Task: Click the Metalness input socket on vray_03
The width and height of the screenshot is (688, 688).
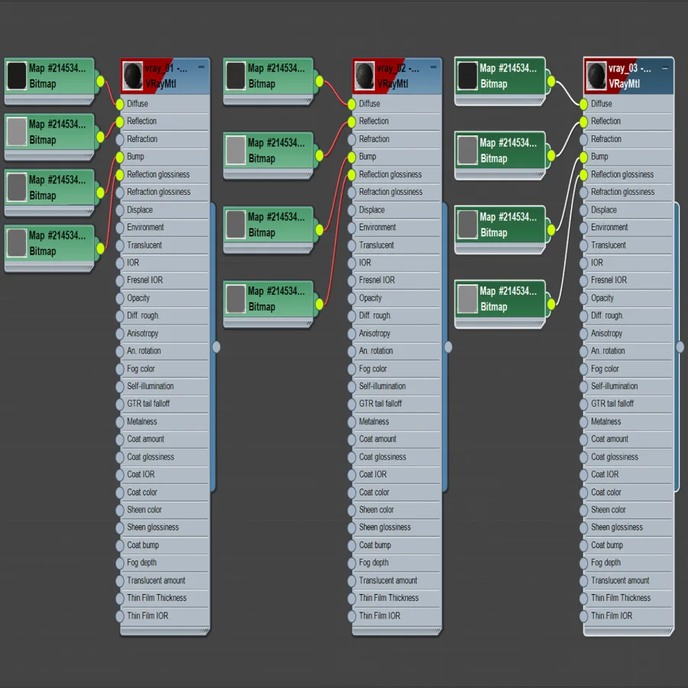Action: coord(583,422)
